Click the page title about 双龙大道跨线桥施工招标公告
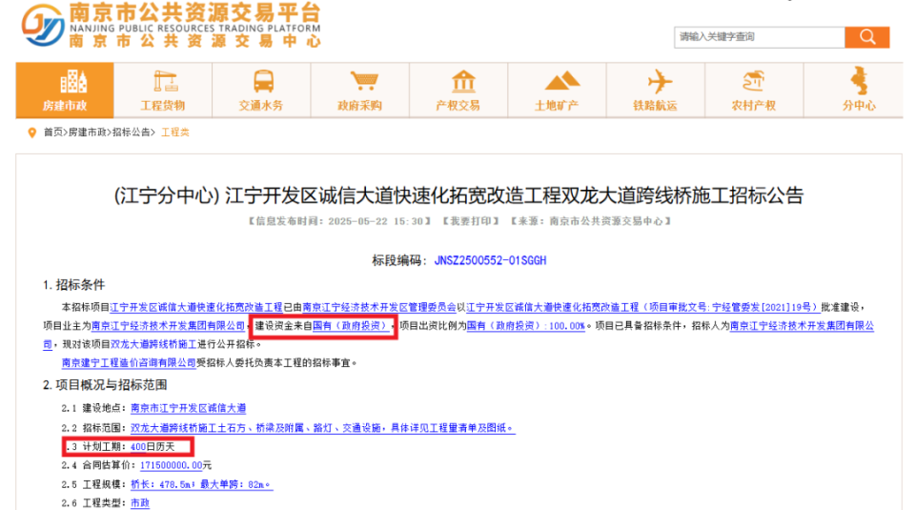915x510 pixels. pyautogui.click(x=458, y=195)
